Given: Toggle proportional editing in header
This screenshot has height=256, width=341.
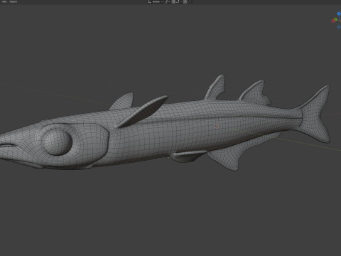Looking at the screenshot, I should (x=185, y=1).
